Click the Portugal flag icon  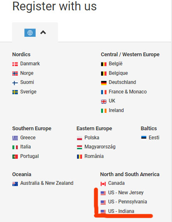(15, 157)
